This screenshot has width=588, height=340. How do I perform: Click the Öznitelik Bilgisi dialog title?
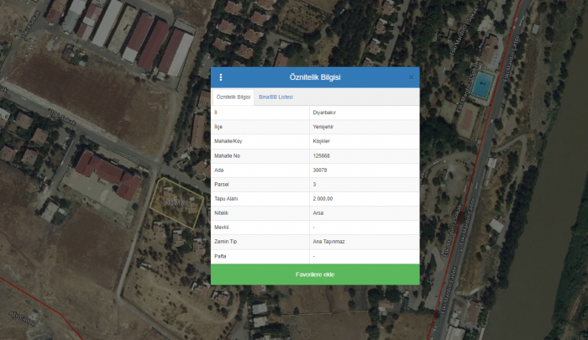tap(315, 77)
